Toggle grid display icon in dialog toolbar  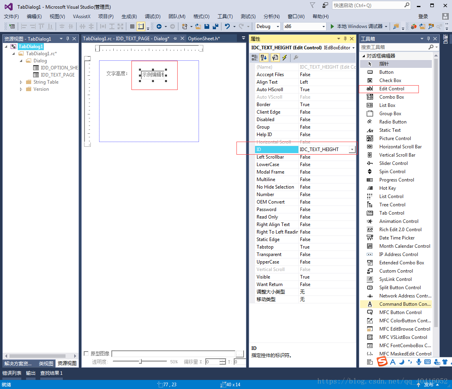pyautogui.click(x=132, y=26)
